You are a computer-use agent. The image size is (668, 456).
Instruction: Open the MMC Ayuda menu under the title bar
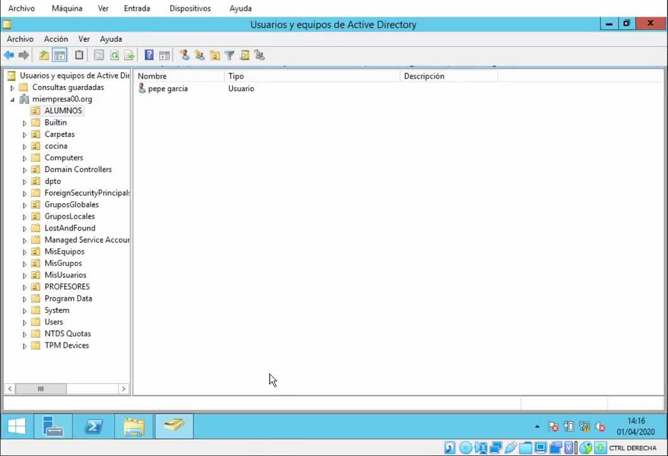(x=111, y=39)
